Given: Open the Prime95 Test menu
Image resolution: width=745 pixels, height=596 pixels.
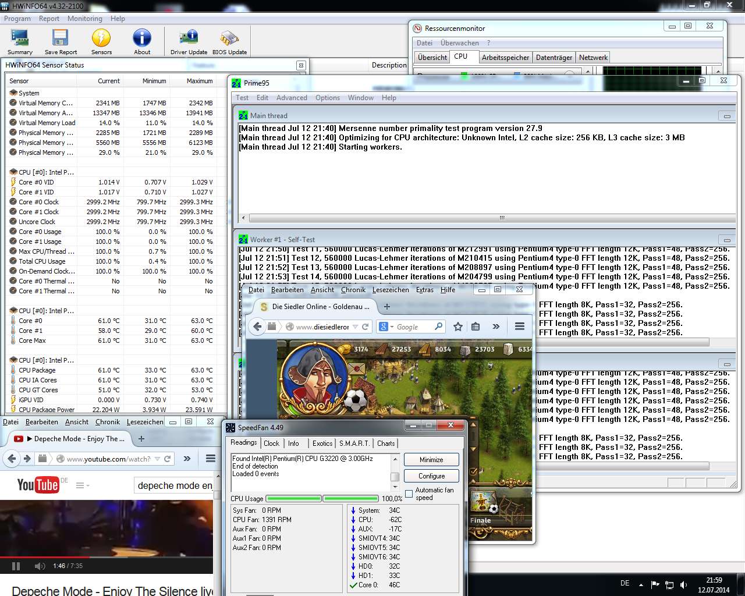Looking at the screenshot, I should click(242, 98).
